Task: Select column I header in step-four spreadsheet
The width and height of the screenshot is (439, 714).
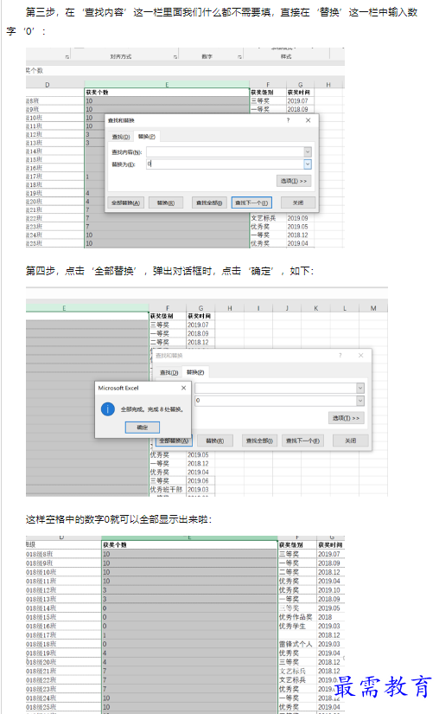Action: (258, 308)
